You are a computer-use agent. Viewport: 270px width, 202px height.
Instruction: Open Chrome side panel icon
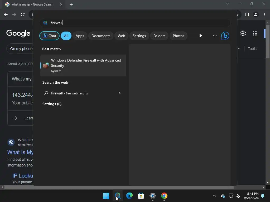point(247,14)
